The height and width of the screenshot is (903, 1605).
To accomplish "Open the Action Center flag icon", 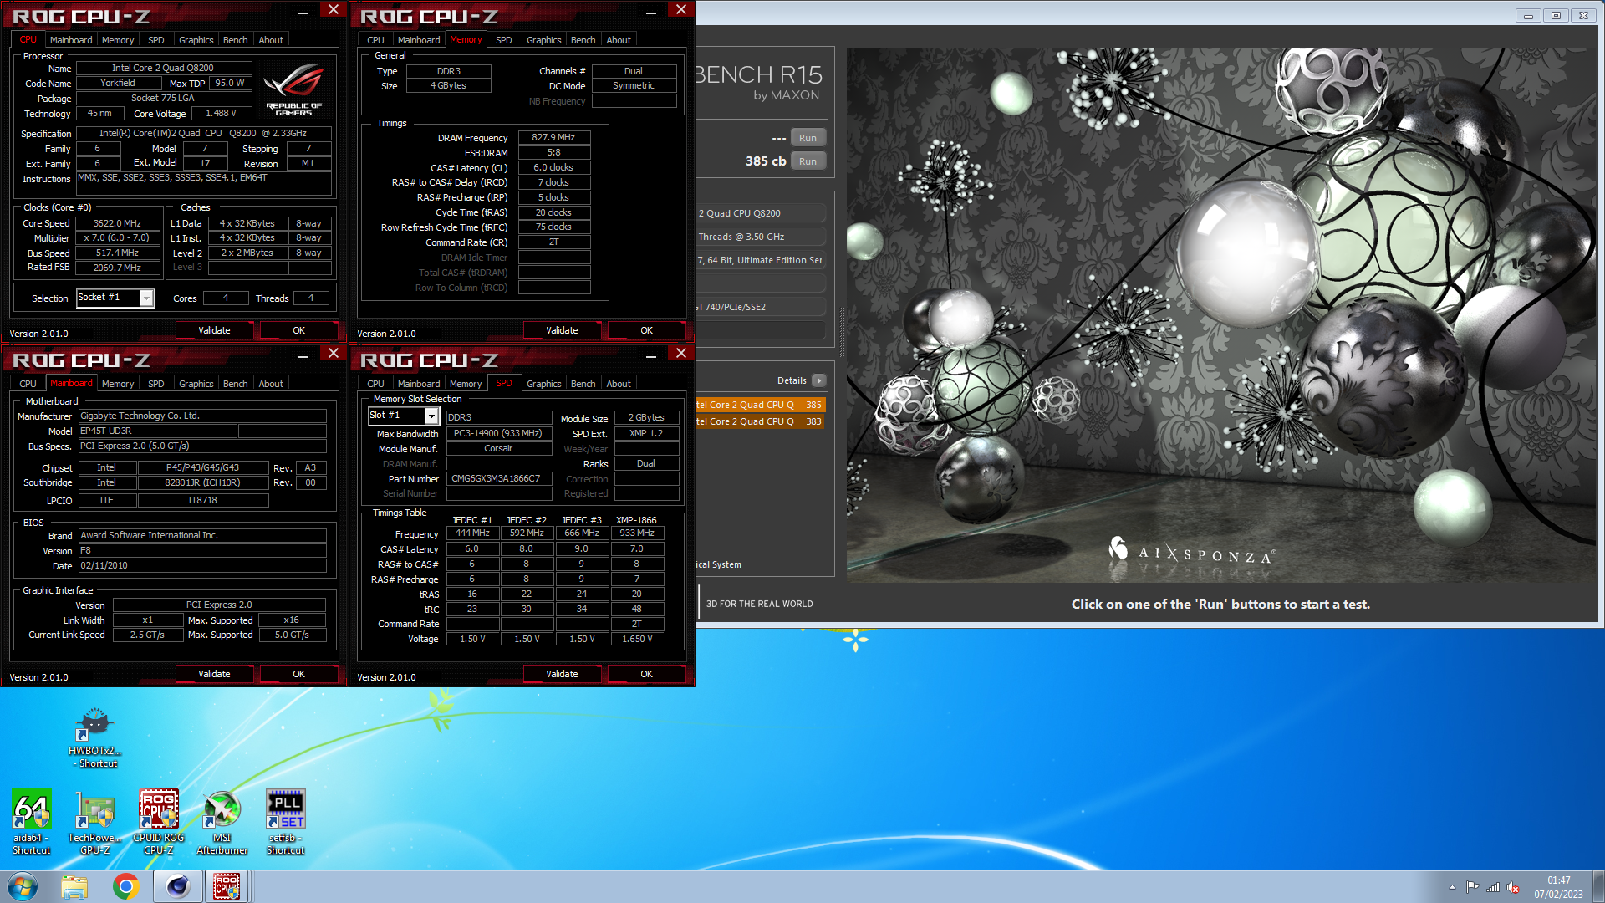I will 1472,887.
